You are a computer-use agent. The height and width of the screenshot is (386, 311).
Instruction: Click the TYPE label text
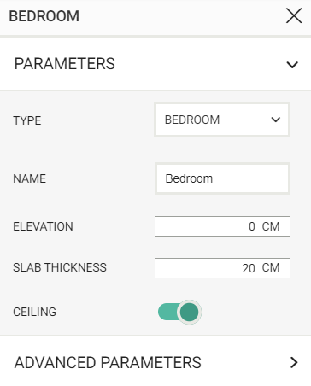[27, 120]
